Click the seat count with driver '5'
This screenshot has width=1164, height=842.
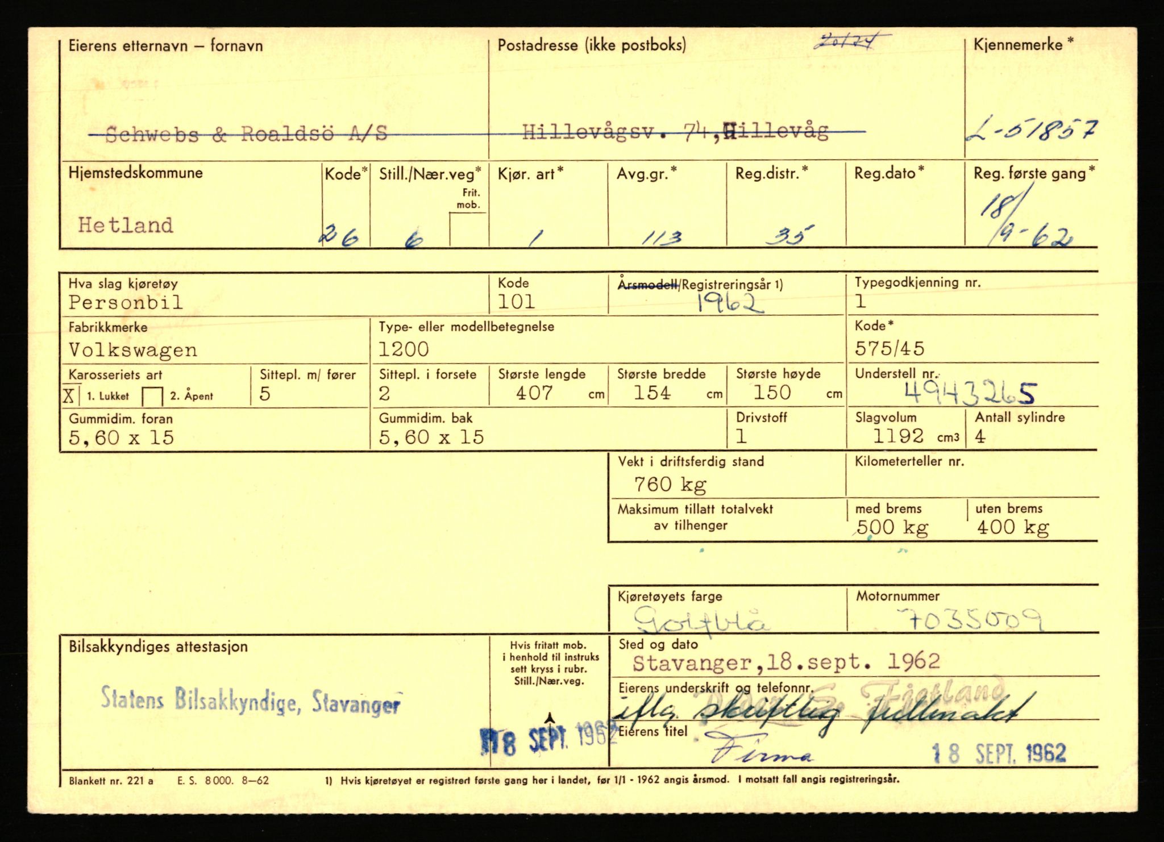pos(265,394)
